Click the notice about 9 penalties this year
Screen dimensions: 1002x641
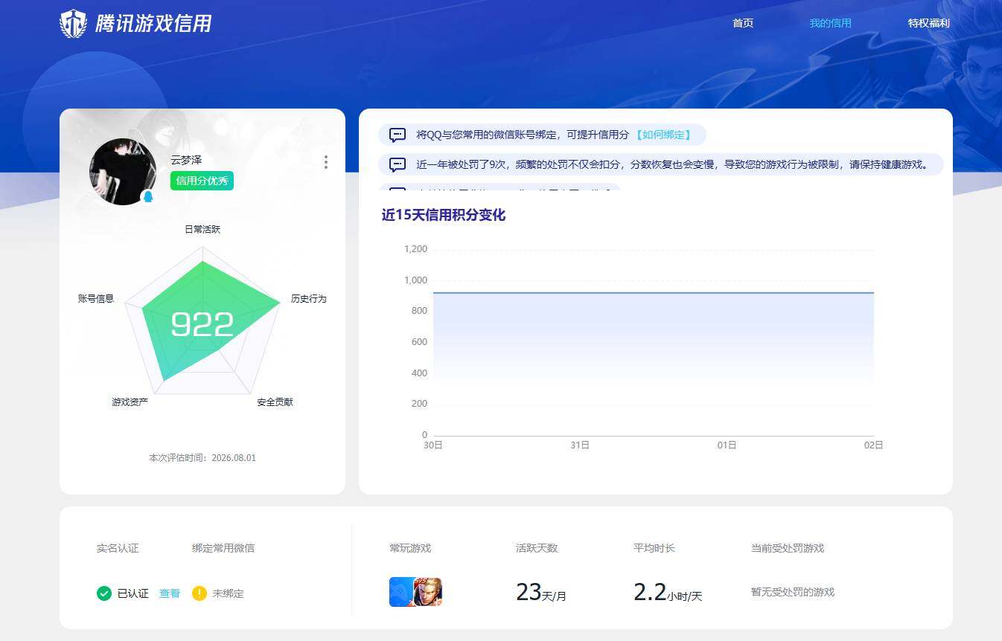(661, 164)
